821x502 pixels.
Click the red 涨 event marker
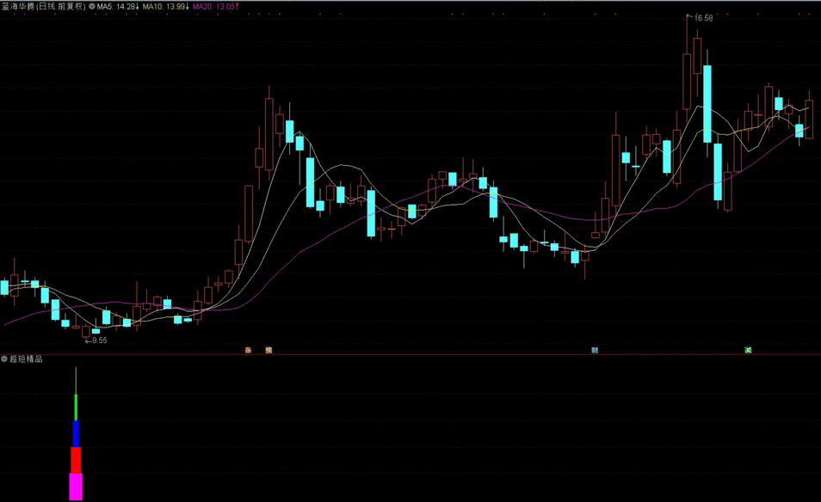(249, 351)
